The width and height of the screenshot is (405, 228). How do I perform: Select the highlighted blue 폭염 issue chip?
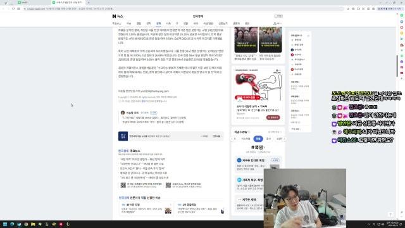click(258, 139)
